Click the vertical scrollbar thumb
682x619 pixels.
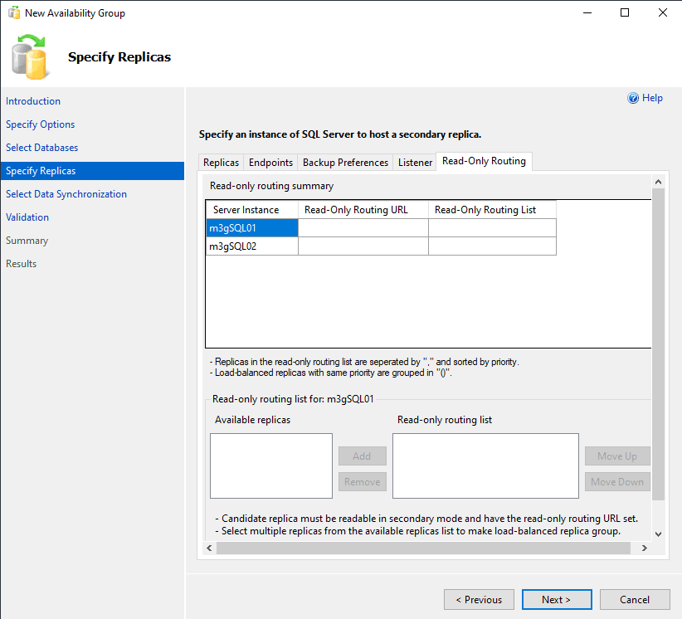click(x=658, y=344)
